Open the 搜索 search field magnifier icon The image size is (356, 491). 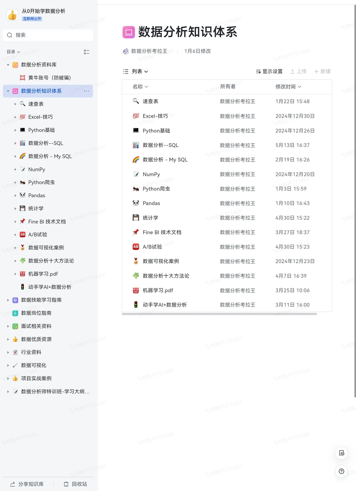point(9,35)
